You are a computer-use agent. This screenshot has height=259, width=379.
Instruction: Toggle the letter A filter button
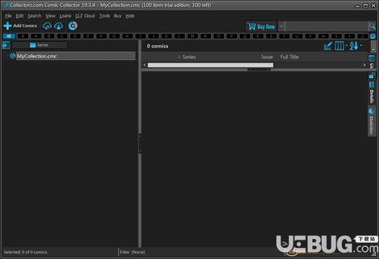tap(36, 37)
